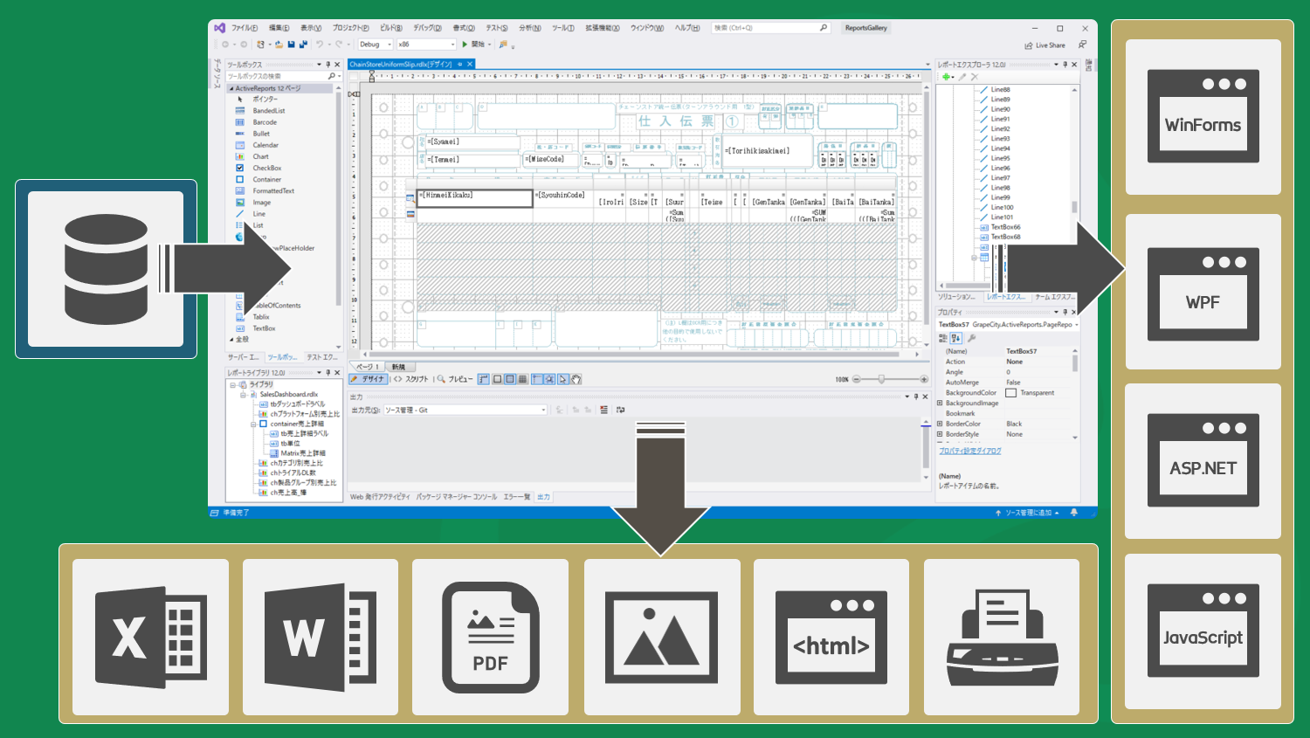Expand the BorderColor property
This screenshot has height=738, width=1310.
tap(940, 424)
